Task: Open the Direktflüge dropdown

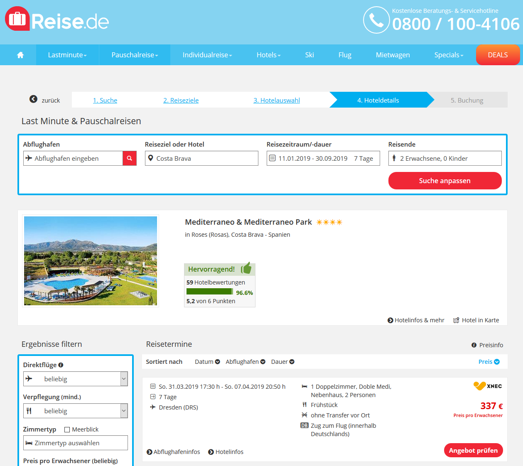Action: (75, 379)
